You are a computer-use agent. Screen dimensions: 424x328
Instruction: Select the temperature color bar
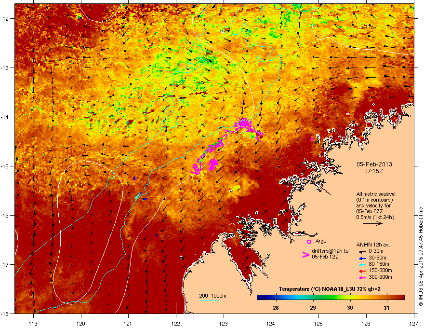[331, 298]
